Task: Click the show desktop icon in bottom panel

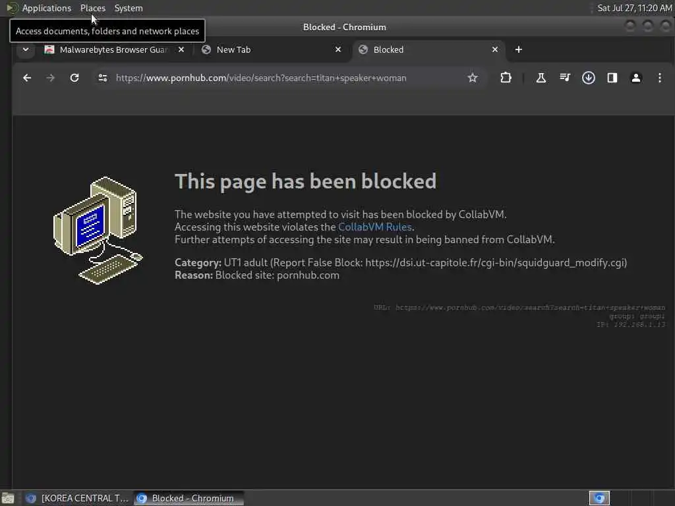Action: coord(8,498)
